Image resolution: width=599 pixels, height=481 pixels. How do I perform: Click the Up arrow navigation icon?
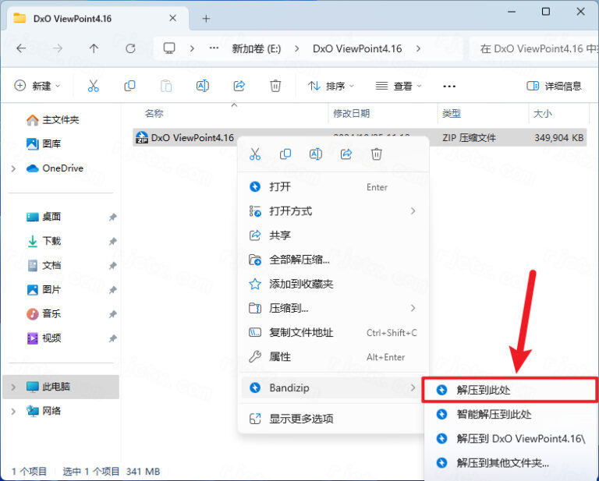(x=94, y=48)
